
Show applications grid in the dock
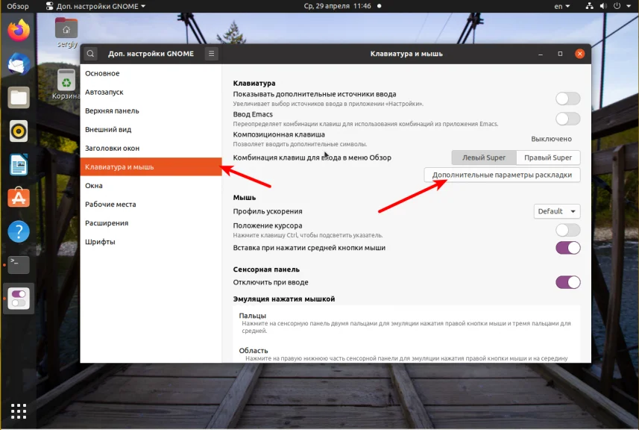click(19, 411)
